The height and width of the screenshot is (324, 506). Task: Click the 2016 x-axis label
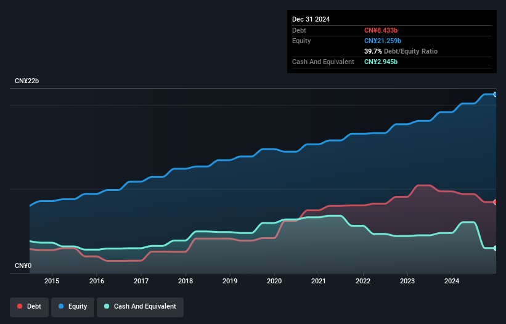point(97,281)
